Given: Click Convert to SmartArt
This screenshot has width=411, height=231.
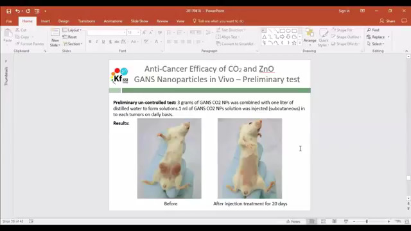Looking at the screenshot, I should pos(235,44).
